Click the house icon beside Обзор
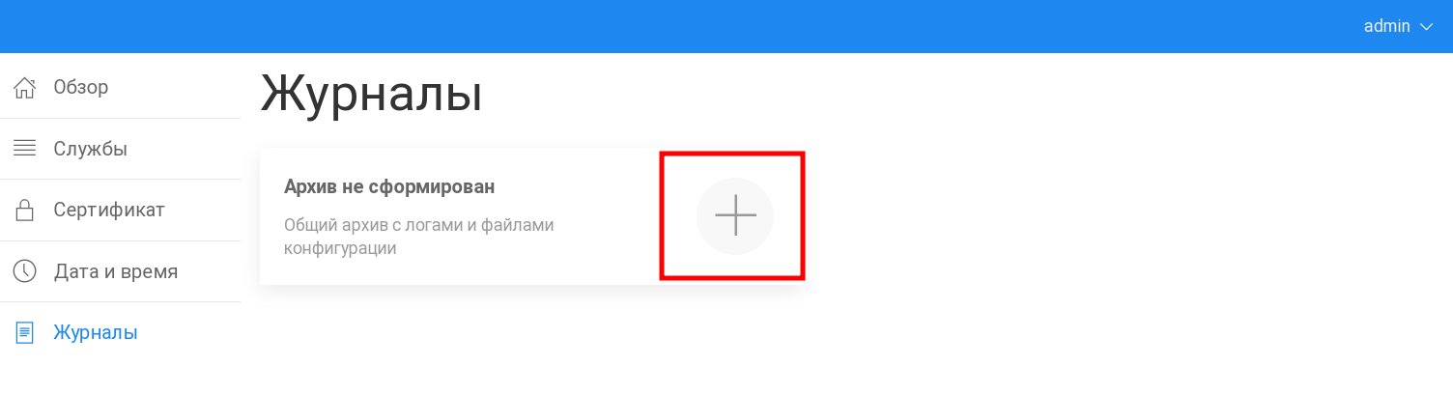The image size is (1453, 395). tap(24, 88)
